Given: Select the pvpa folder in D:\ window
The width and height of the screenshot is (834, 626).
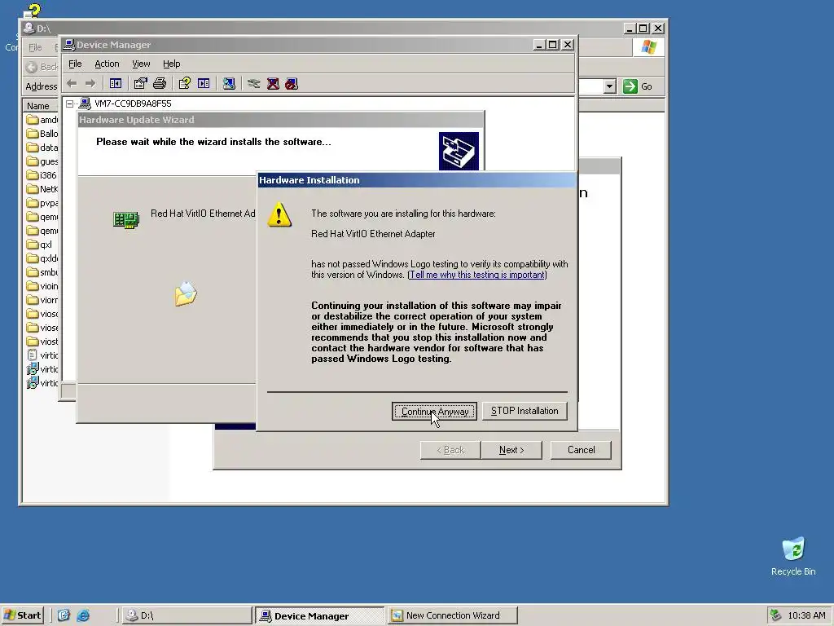Looking at the screenshot, I should [42, 203].
